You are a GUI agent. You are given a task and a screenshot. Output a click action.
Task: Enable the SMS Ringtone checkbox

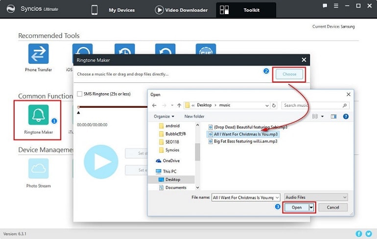click(x=80, y=94)
